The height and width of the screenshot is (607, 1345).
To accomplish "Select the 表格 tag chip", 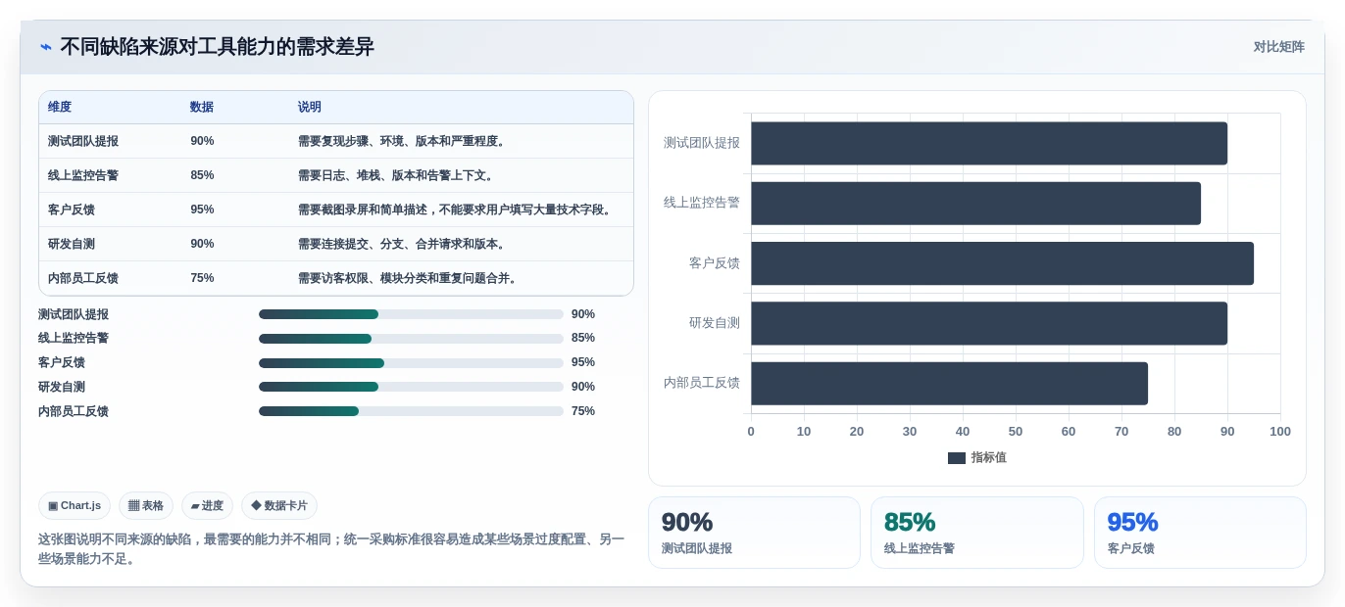I will 146,506.
